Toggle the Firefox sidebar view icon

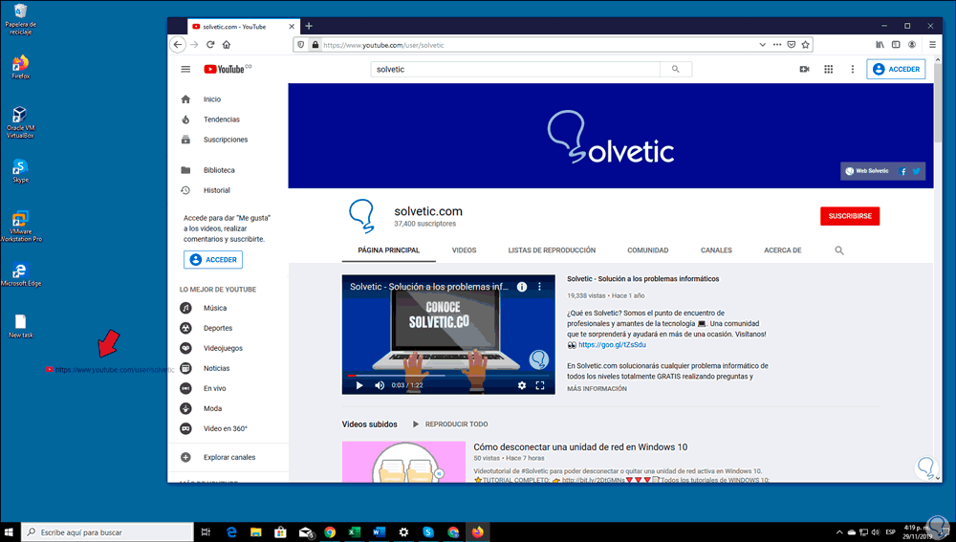click(x=896, y=45)
